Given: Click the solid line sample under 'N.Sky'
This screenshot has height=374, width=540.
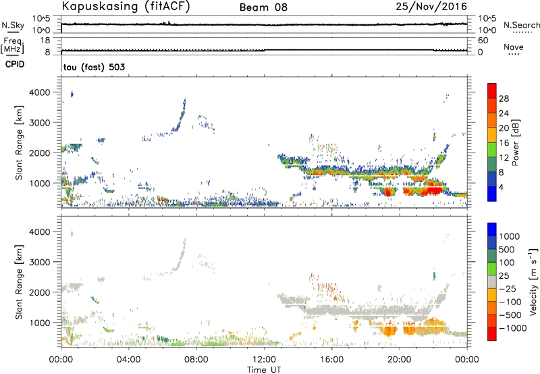Looking at the screenshot, I should click(x=13, y=32).
